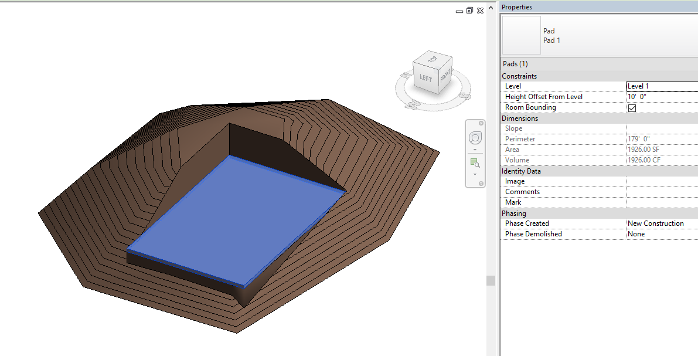Click the Slope property label
Image resolution: width=698 pixels, height=356 pixels.
click(x=514, y=128)
